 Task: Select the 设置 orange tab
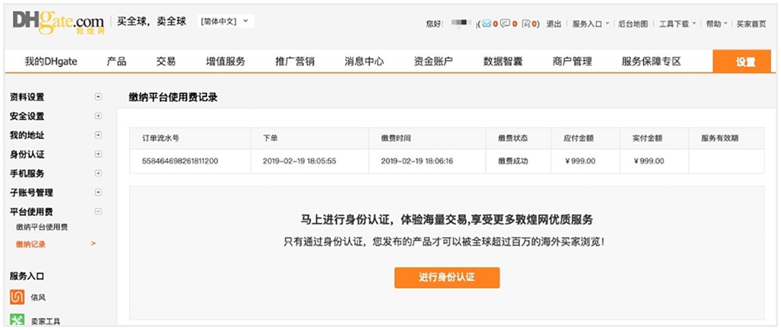coord(745,62)
